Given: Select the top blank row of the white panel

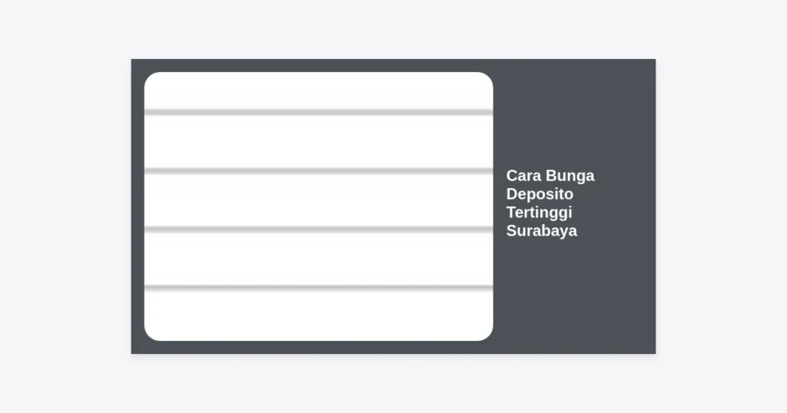Looking at the screenshot, I should tap(318, 91).
